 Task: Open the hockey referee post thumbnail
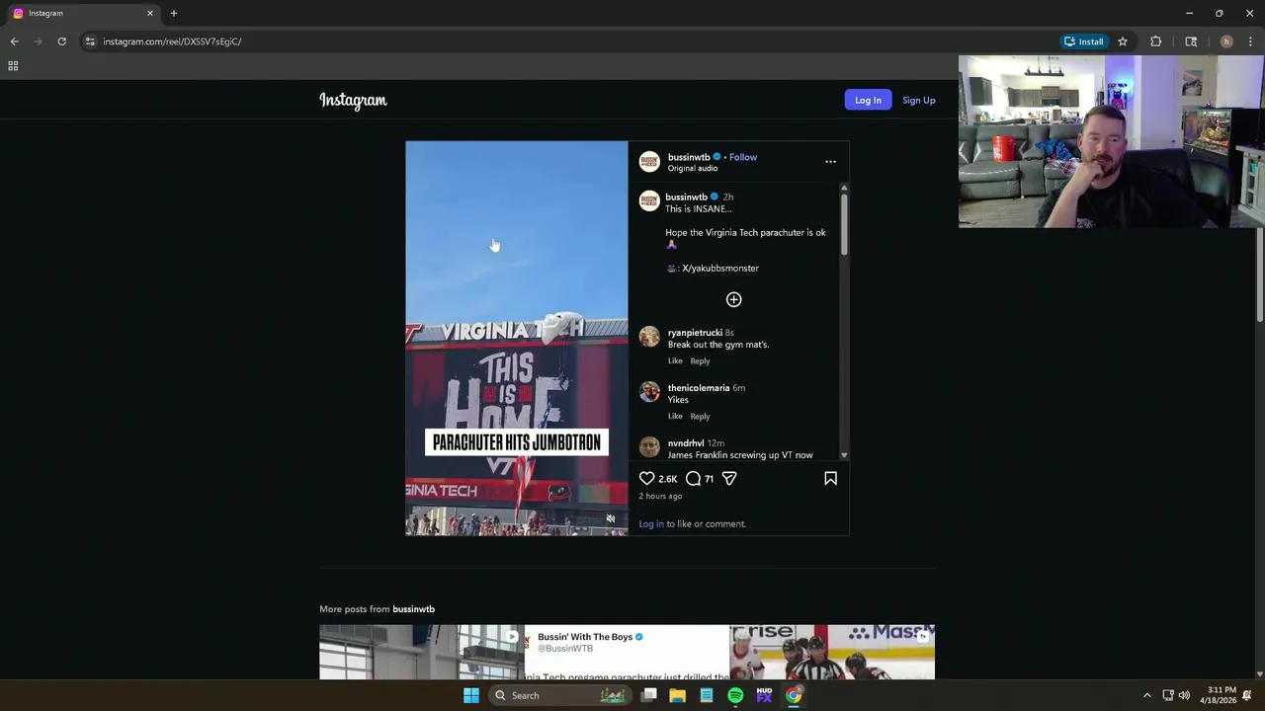click(x=832, y=653)
